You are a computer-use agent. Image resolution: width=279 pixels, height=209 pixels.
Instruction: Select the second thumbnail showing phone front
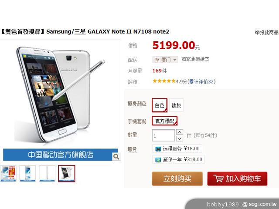(27, 173)
